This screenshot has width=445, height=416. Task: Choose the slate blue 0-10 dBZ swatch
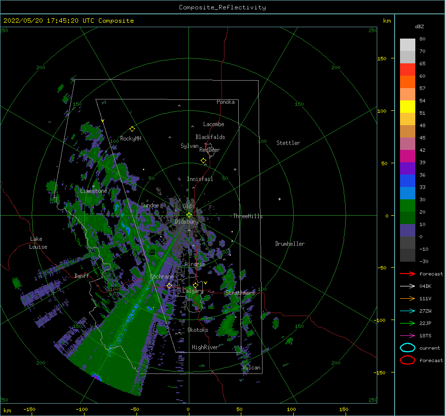[x=407, y=231]
